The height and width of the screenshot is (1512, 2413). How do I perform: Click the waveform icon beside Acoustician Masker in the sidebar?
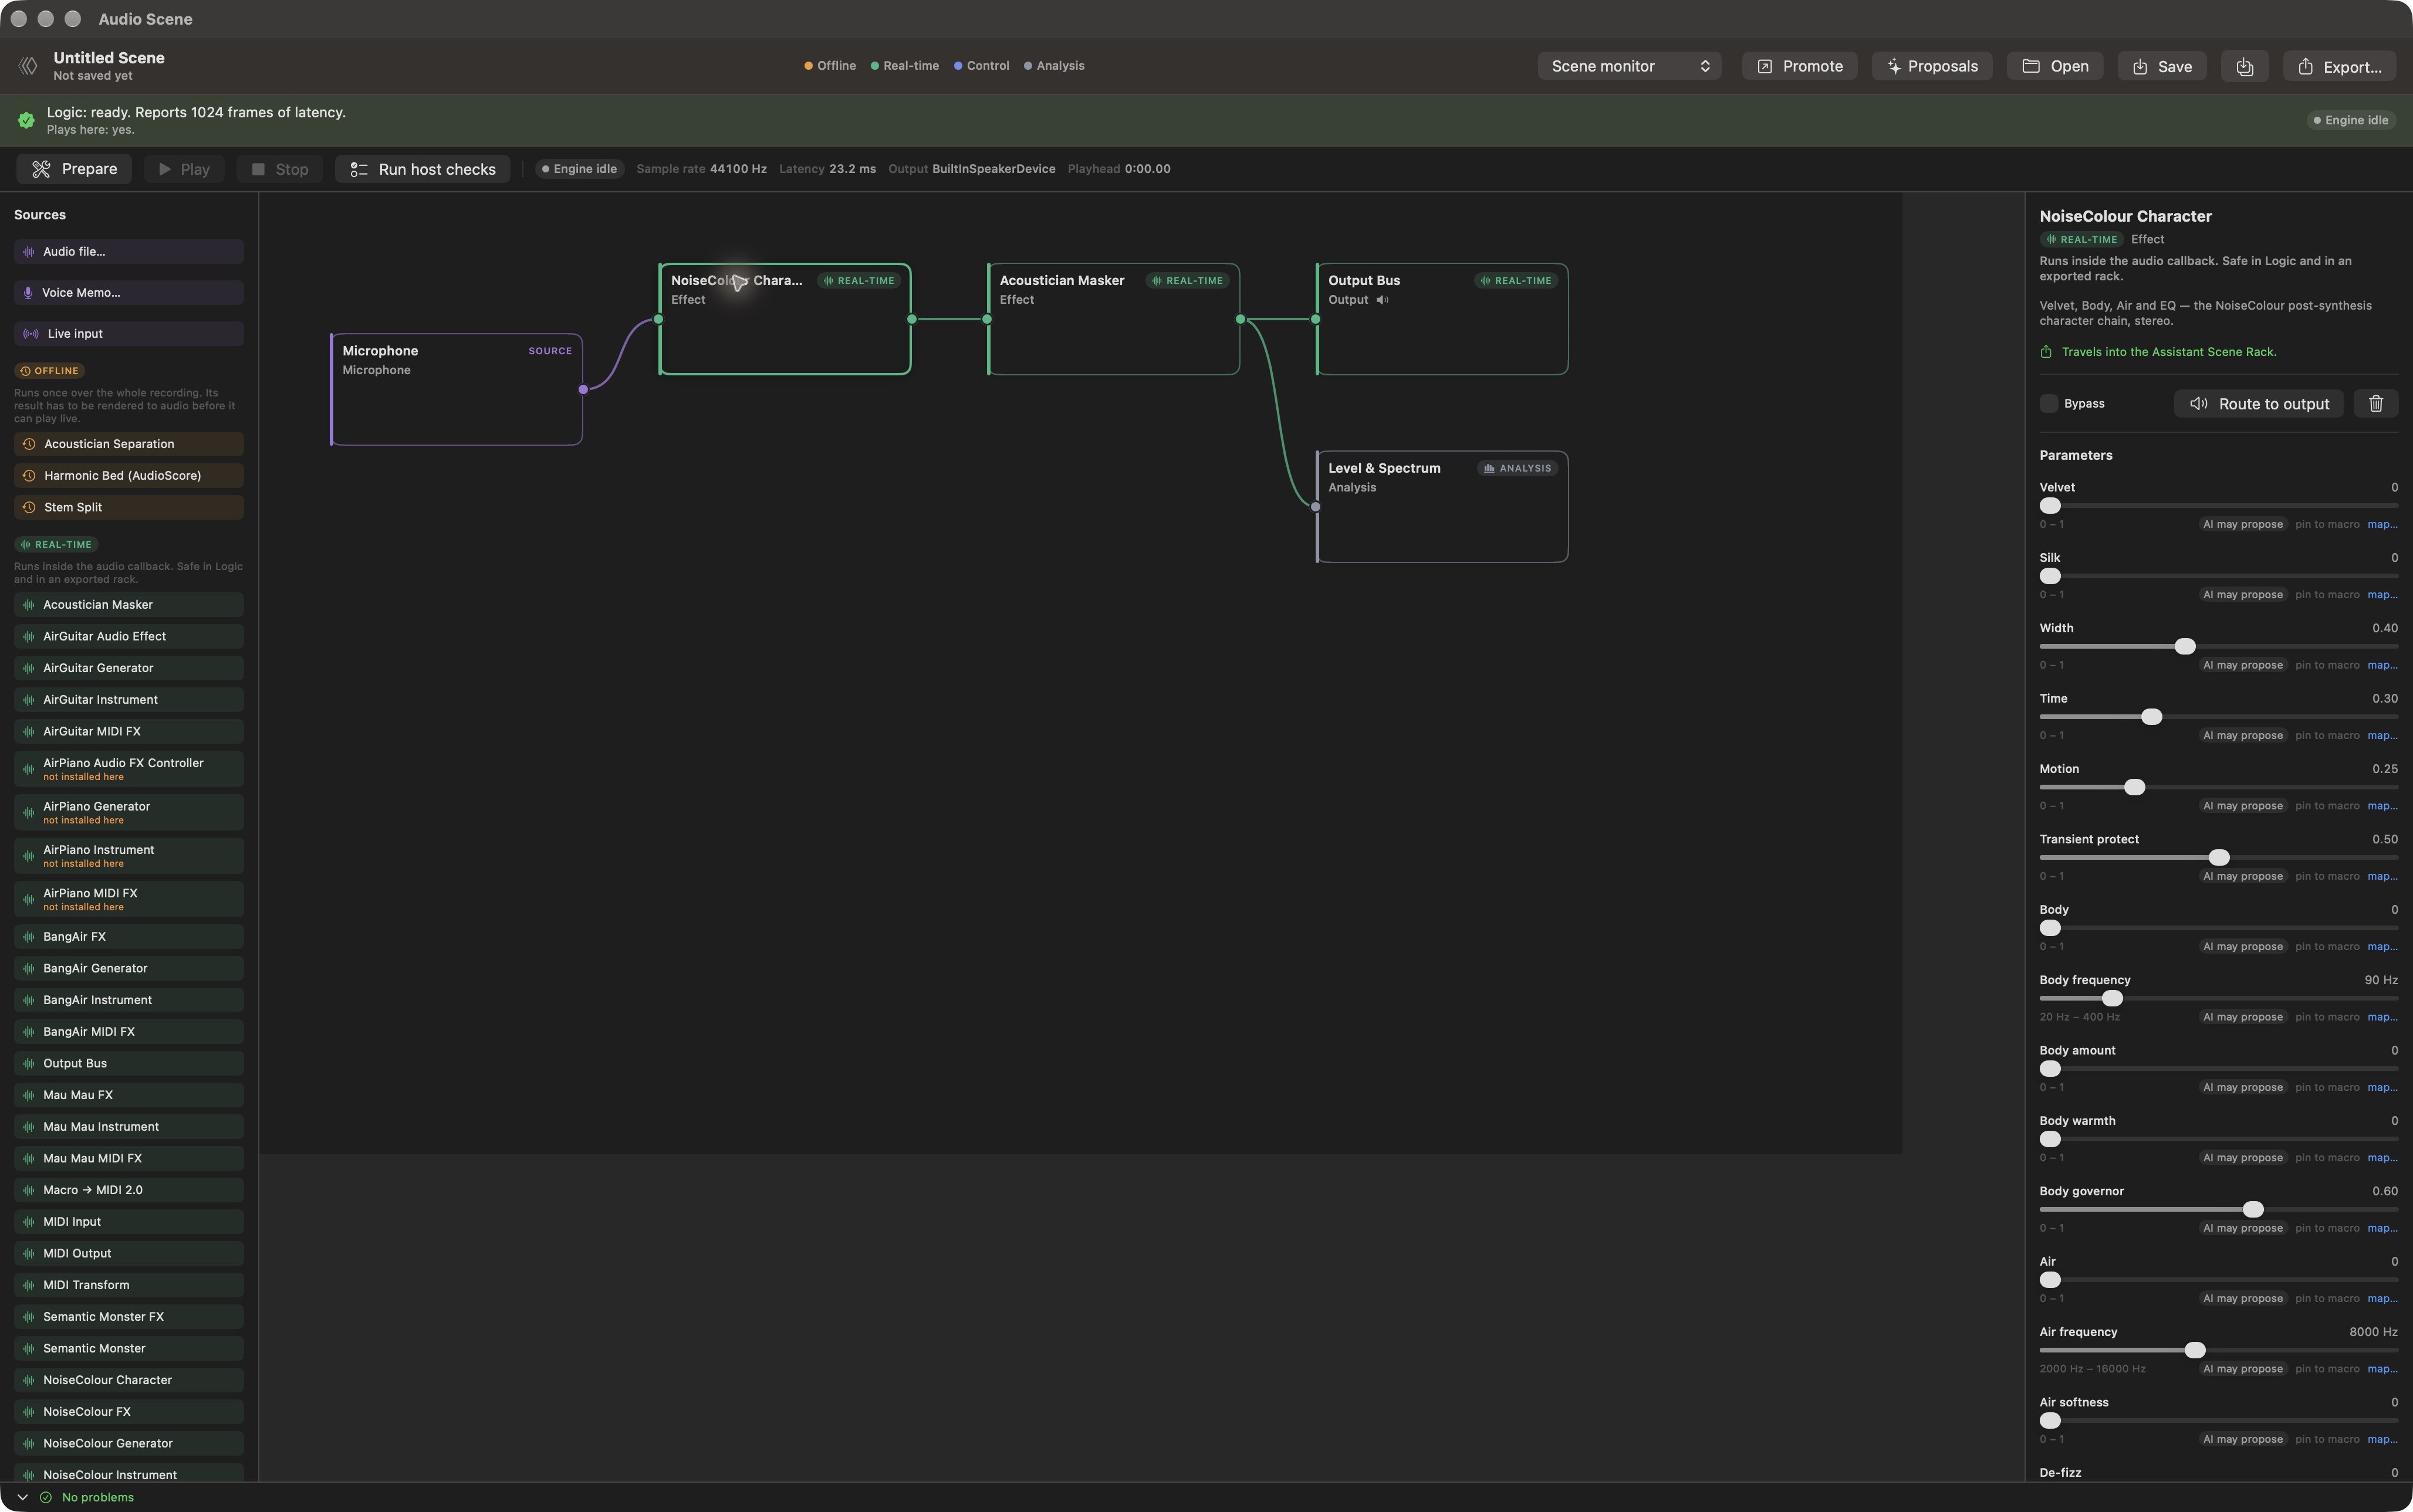29,605
